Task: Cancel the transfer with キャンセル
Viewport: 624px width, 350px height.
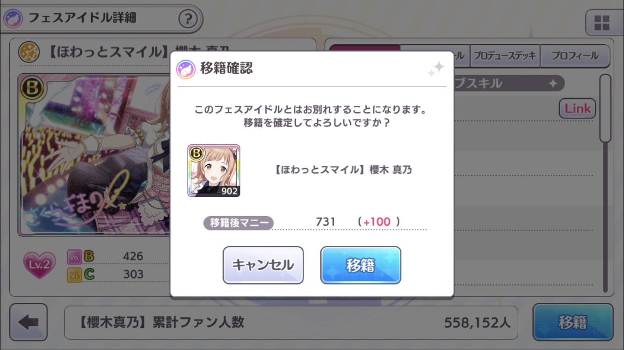Action: [x=263, y=265]
